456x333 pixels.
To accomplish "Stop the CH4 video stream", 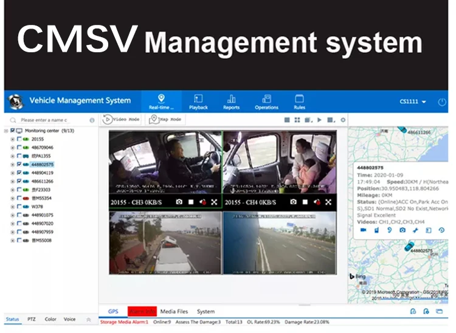I will tap(305, 202).
